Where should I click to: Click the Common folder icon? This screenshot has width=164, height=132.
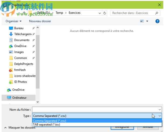(11, 58)
